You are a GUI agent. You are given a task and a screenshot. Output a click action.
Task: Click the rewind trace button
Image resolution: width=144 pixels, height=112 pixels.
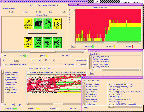point(32,60)
